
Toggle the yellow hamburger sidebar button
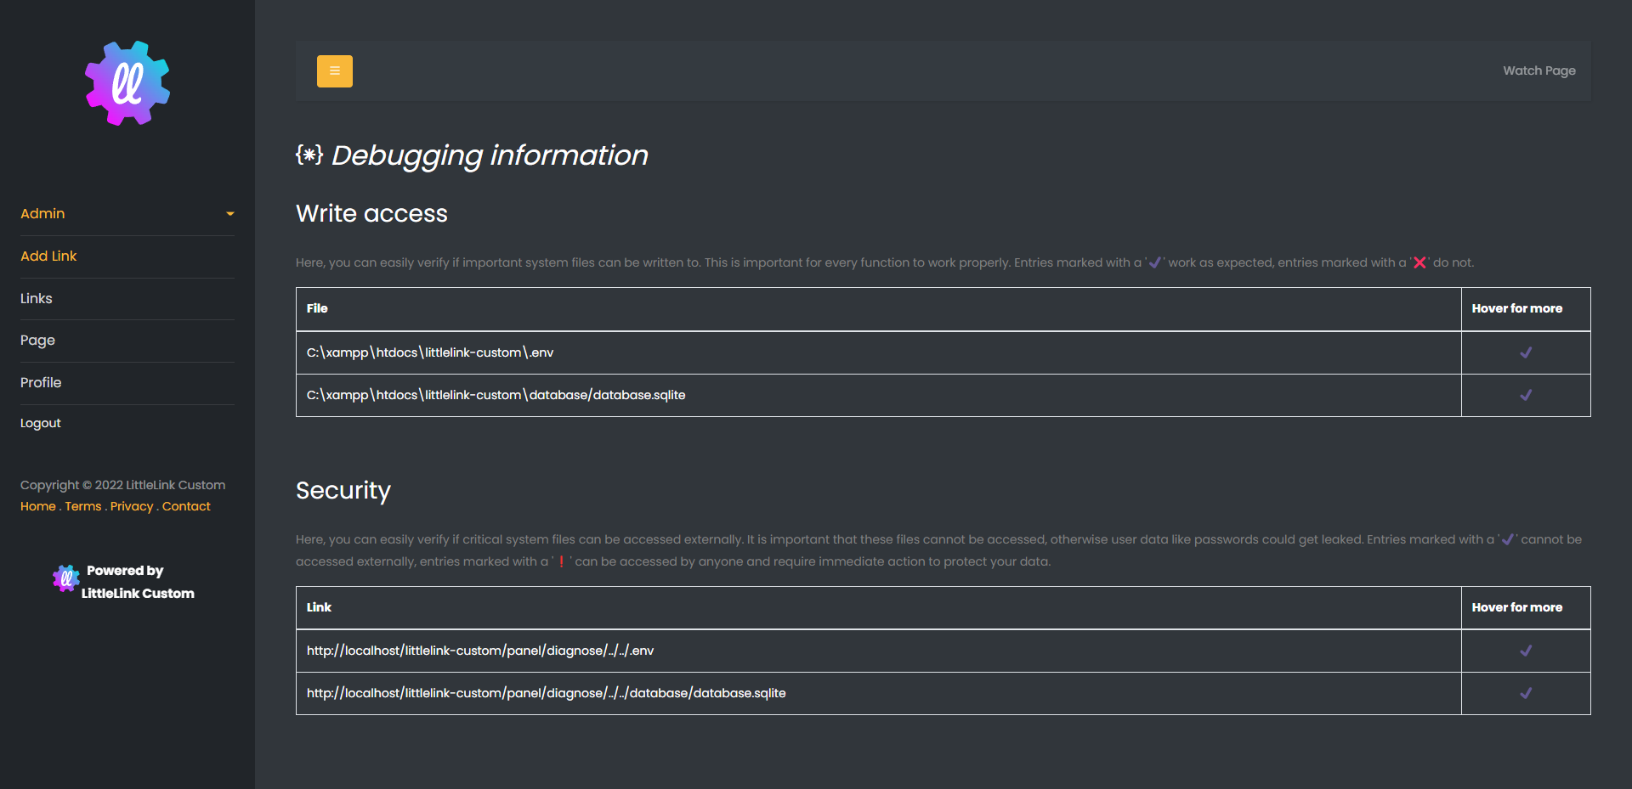click(334, 71)
